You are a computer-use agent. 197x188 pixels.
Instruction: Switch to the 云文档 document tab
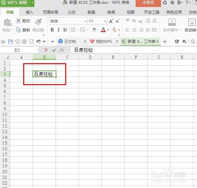70,41
